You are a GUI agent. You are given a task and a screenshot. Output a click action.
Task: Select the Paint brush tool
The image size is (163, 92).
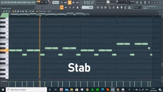pos(16,11)
